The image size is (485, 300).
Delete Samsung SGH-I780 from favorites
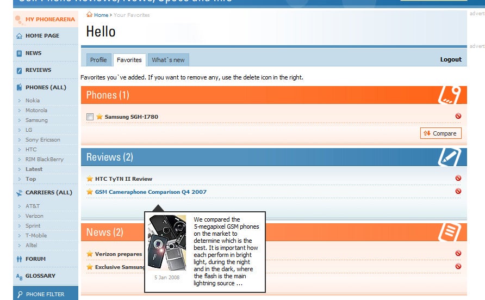(x=458, y=116)
